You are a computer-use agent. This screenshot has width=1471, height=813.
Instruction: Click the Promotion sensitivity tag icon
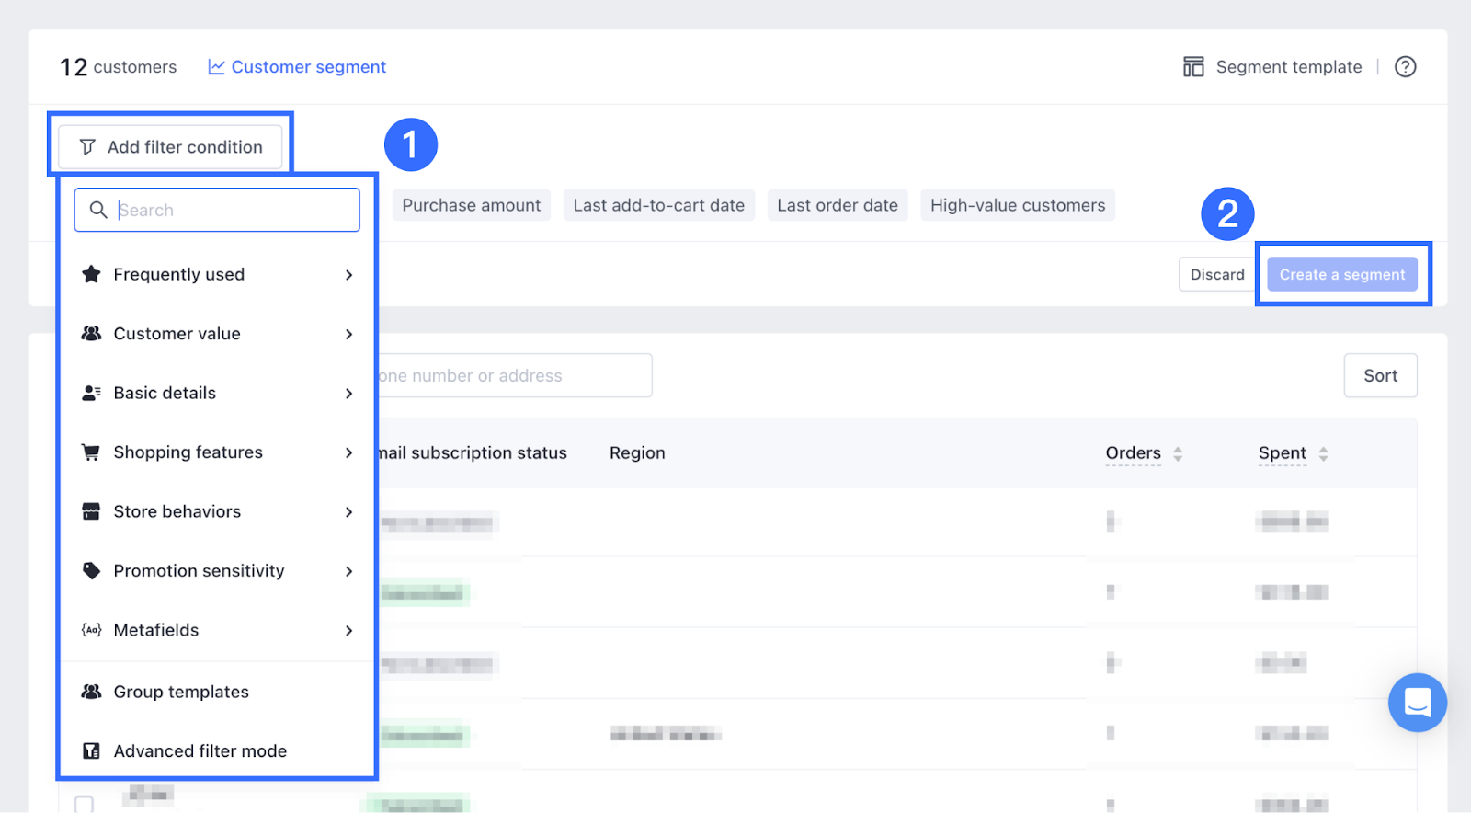pos(91,571)
